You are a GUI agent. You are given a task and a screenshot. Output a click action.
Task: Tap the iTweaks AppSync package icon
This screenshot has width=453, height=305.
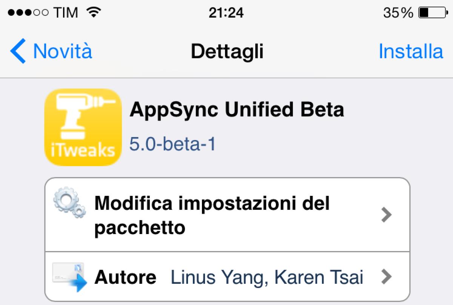(x=82, y=126)
